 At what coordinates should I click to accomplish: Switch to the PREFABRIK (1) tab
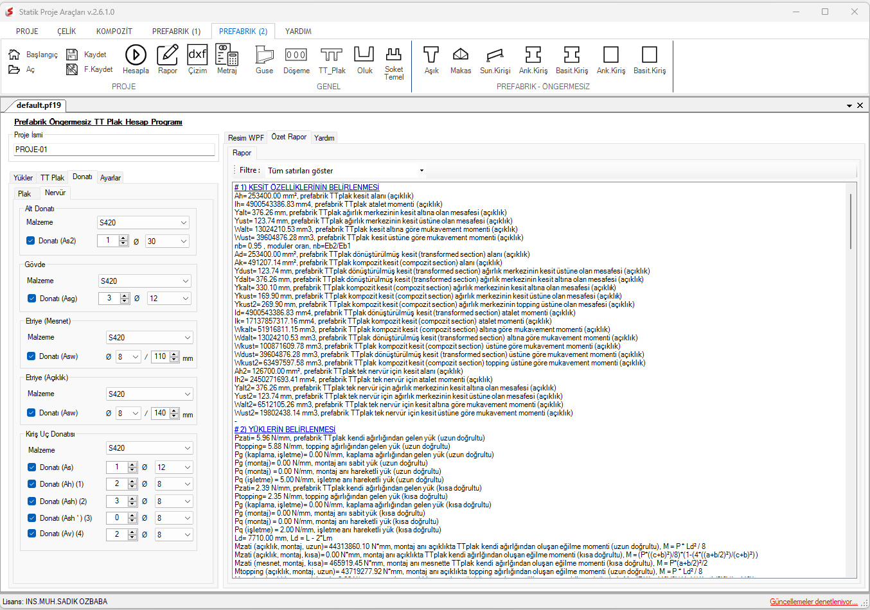176,31
